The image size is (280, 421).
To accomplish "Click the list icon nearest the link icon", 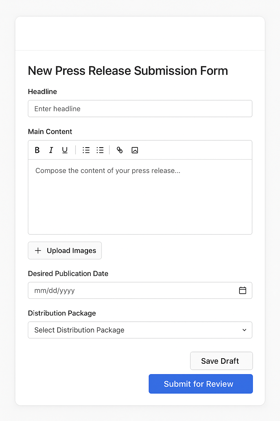I will (100, 150).
